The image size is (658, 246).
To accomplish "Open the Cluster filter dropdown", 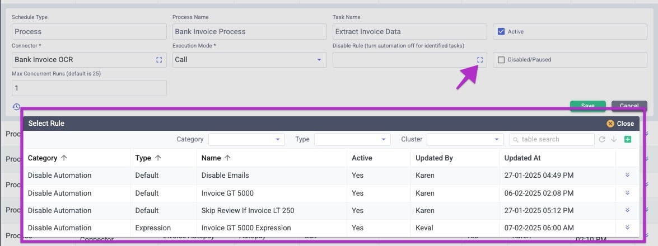I will [x=465, y=139].
